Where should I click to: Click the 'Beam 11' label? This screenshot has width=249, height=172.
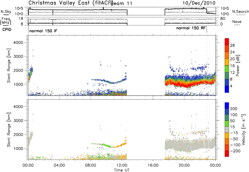point(122,3)
